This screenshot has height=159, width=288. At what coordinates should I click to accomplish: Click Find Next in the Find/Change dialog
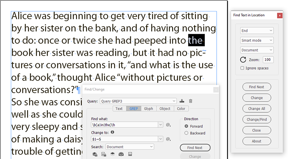point(195,148)
